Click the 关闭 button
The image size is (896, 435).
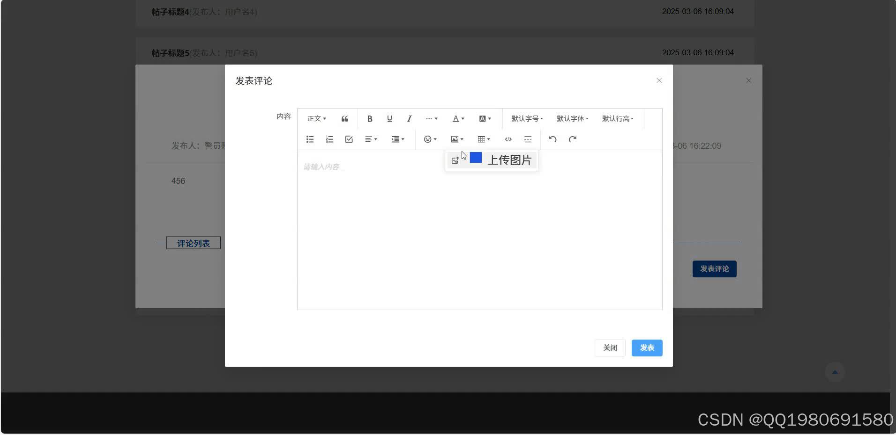pyautogui.click(x=610, y=348)
